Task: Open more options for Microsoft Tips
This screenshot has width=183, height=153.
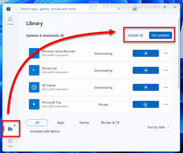Action: tap(166, 104)
